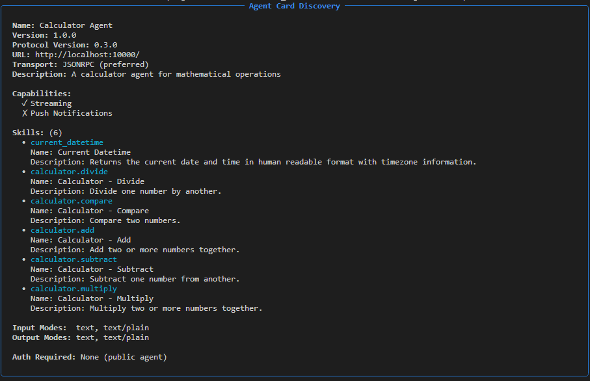The width and height of the screenshot is (590, 381).
Task: Click the Auth Required: None line
Action: pyautogui.click(x=89, y=357)
